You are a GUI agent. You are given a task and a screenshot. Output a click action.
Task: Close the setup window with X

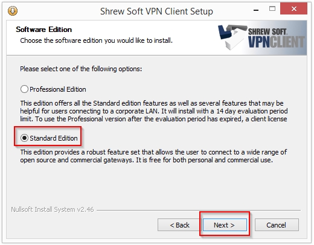(x=293, y=8)
